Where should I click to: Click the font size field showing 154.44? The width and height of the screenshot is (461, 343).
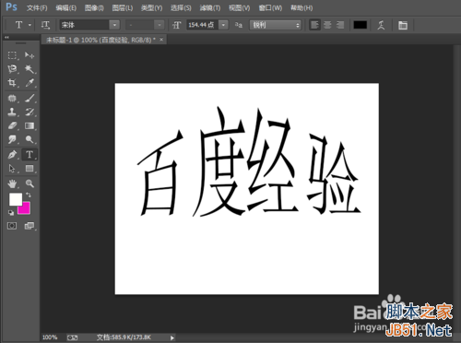[x=203, y=25]
